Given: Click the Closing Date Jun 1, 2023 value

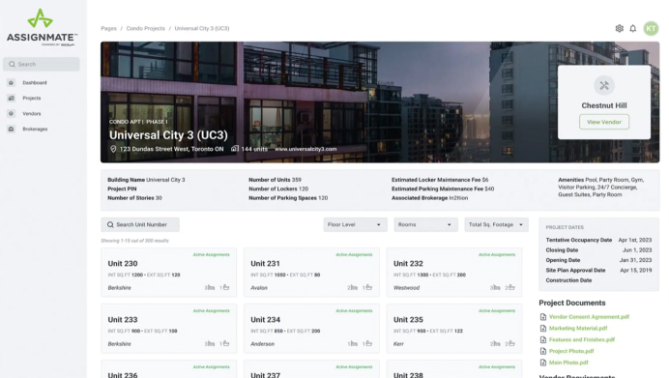Looking at the screenshot, I should [x=637, y=250].
